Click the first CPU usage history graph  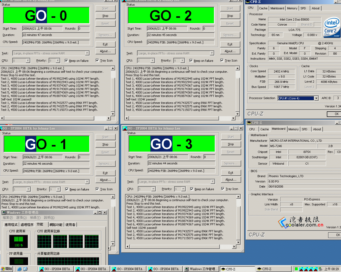pos(44,241)
